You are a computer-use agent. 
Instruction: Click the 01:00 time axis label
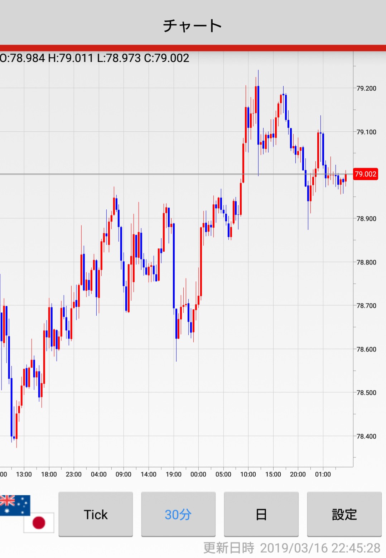click(323, 474)
